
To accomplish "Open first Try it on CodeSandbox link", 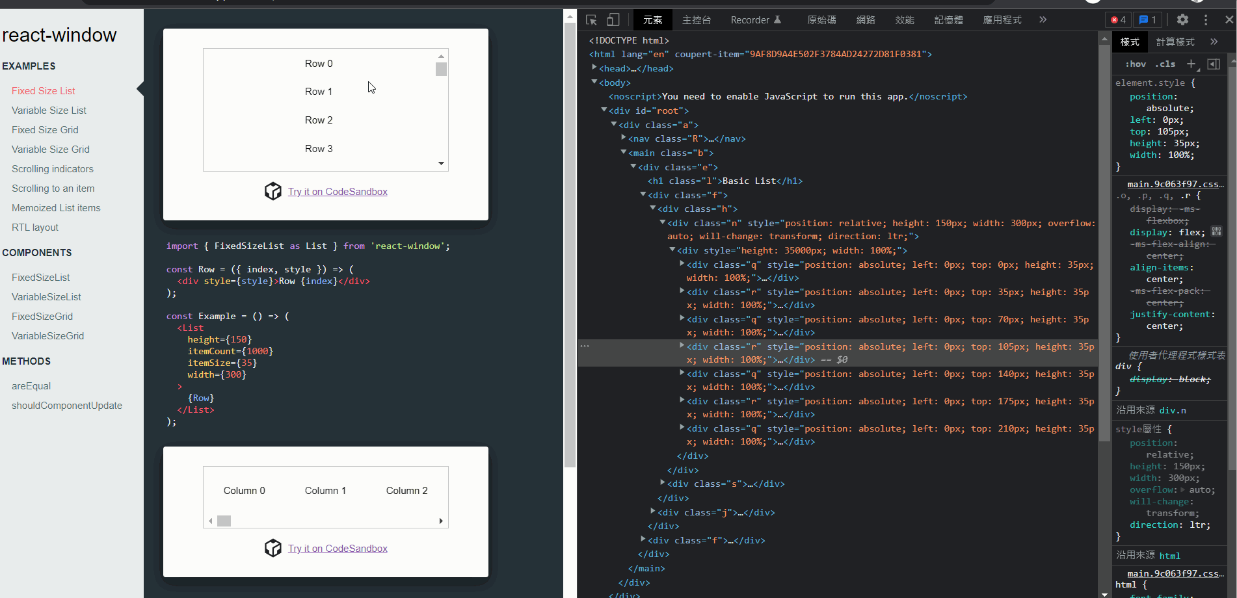I will pyautogui.click(x=338, y=191).
